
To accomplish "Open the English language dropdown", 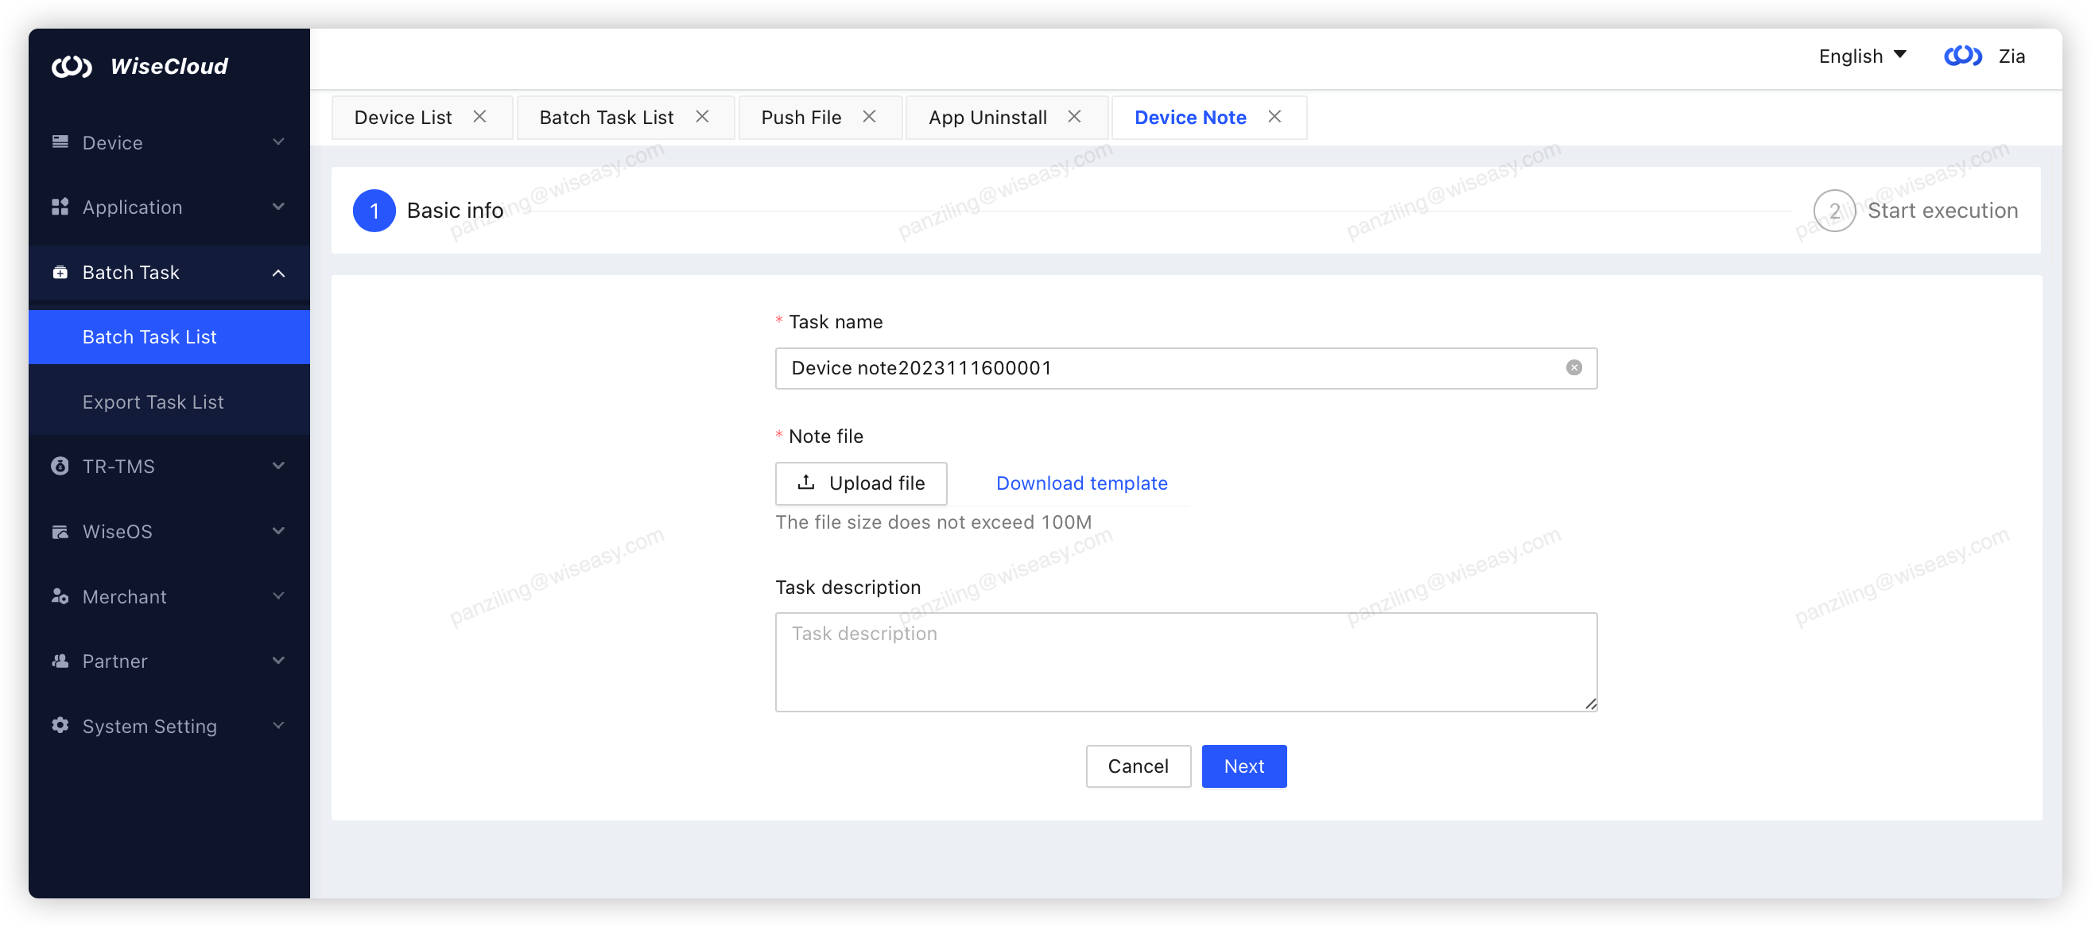I will [1861, 56].
